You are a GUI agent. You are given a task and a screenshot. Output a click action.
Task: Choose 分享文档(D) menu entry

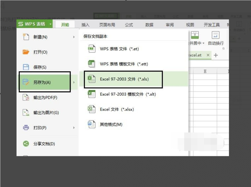(x=48, y=144)
